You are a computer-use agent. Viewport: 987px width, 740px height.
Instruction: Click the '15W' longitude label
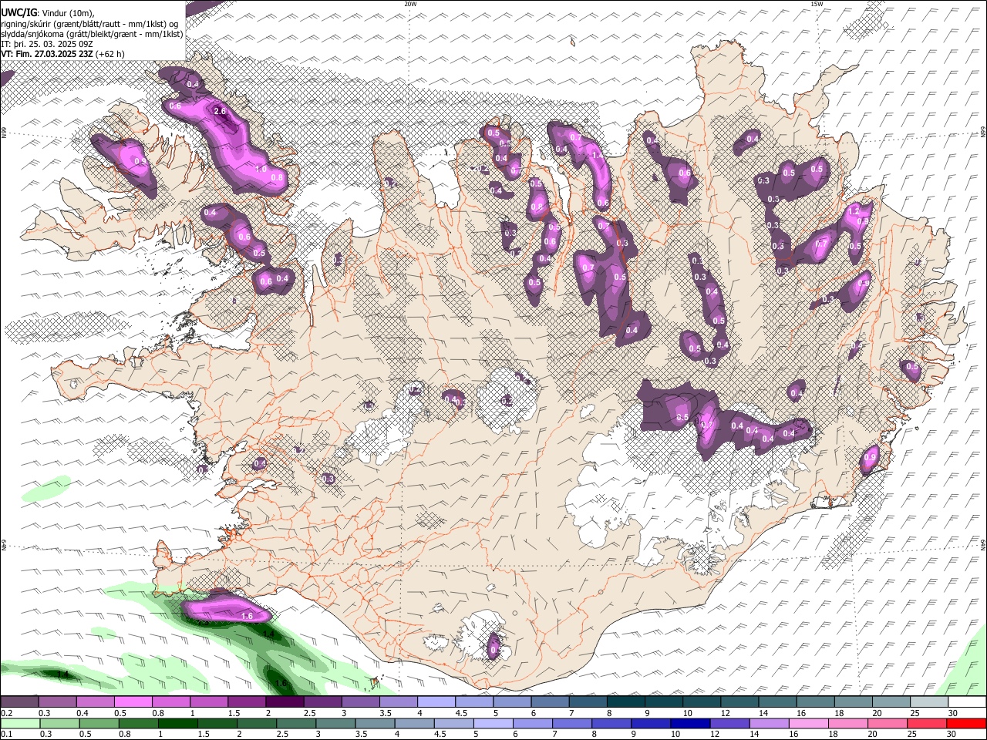(x=816, y=4)
